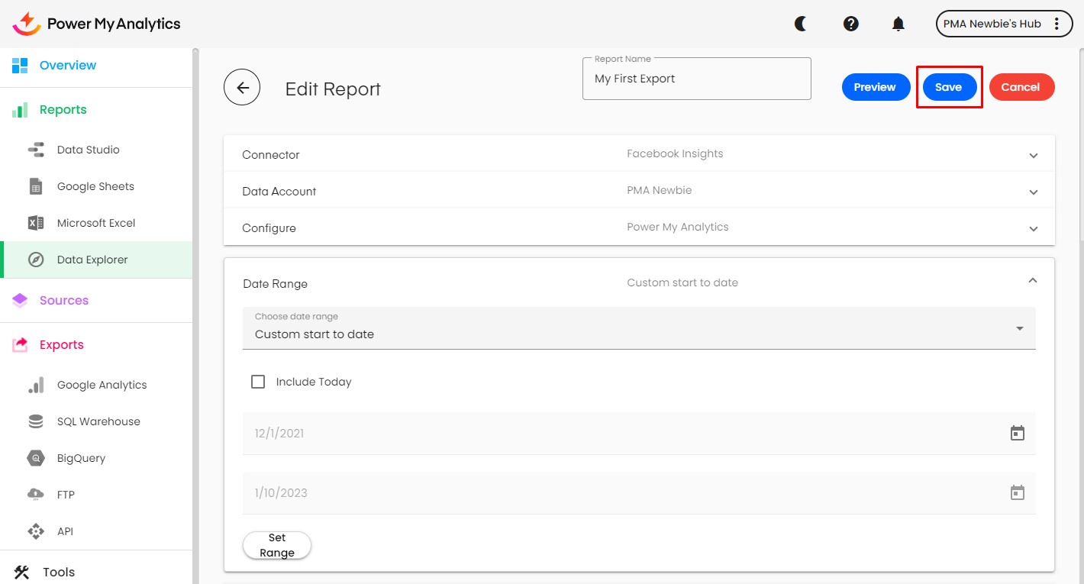Click the Save button

click(x=948, y=87)
